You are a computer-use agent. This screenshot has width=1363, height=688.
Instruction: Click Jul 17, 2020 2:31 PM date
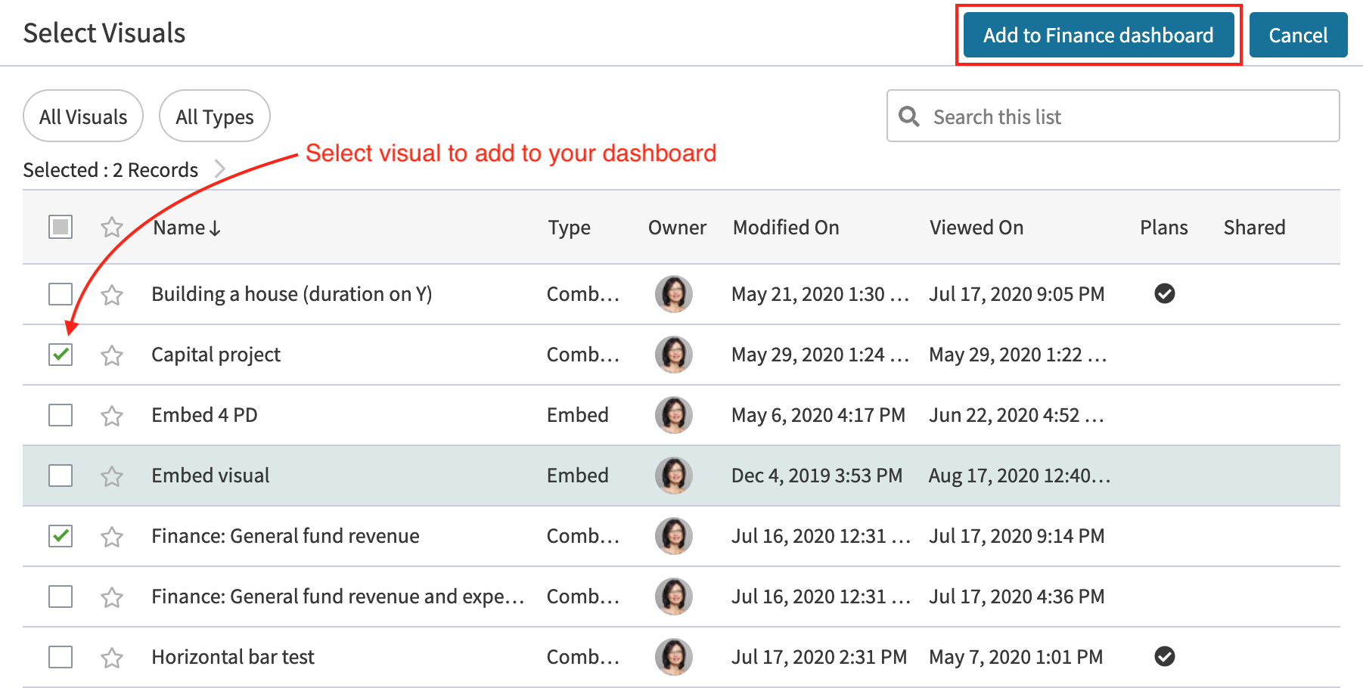coord(819,657)
